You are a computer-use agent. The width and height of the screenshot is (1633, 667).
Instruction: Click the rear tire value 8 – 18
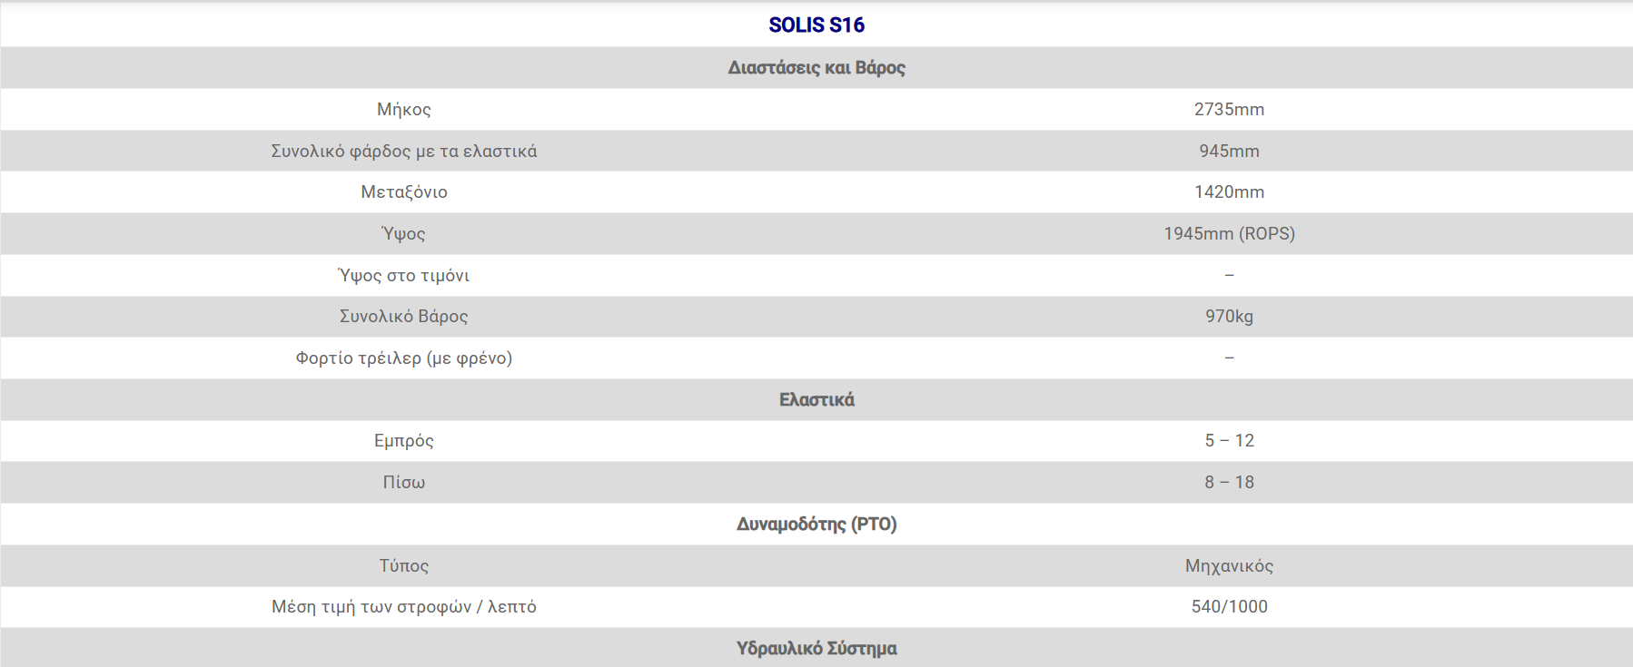[1228, 483]
